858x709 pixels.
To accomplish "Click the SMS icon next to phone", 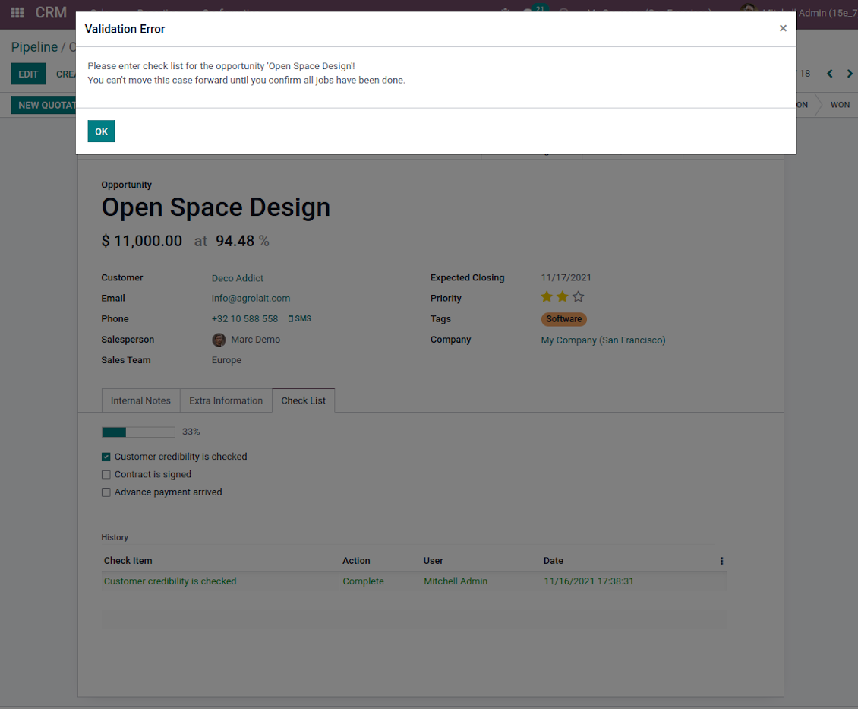I will click(300, 318).
